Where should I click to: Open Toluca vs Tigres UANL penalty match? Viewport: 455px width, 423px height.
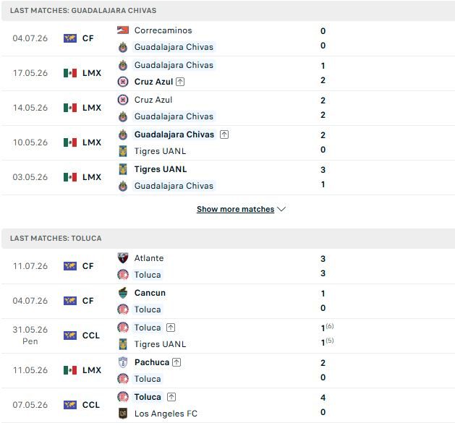(227, 336)
